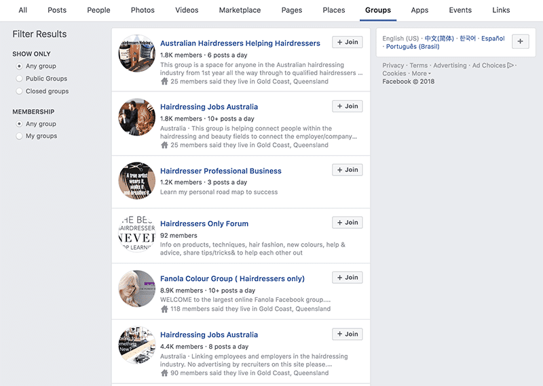Join Australian Hairdressers Helping Hairdressers group
543x386 pixels.
coord(348,42)
